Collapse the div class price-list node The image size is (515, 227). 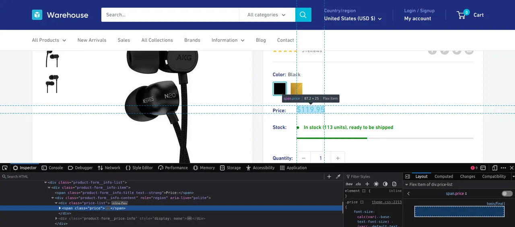[56, 203]
